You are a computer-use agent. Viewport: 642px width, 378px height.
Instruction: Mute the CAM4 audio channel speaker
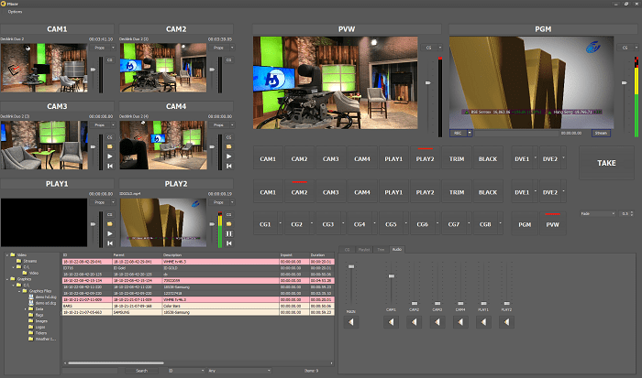click(460, 322)
